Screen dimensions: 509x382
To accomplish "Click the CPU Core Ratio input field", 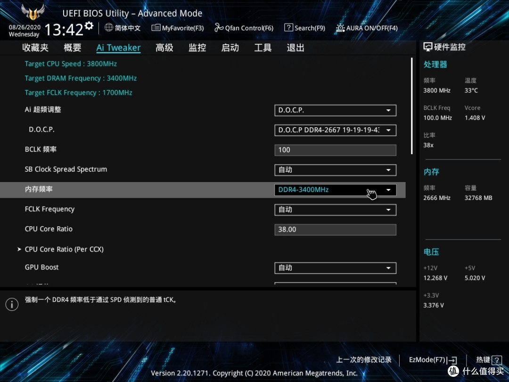I will coord(336,229).
